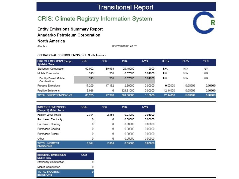Click "Other" row label in indirect table
Image resolution: width=239 pixels, height=179 pixels.
pos(41,139)
